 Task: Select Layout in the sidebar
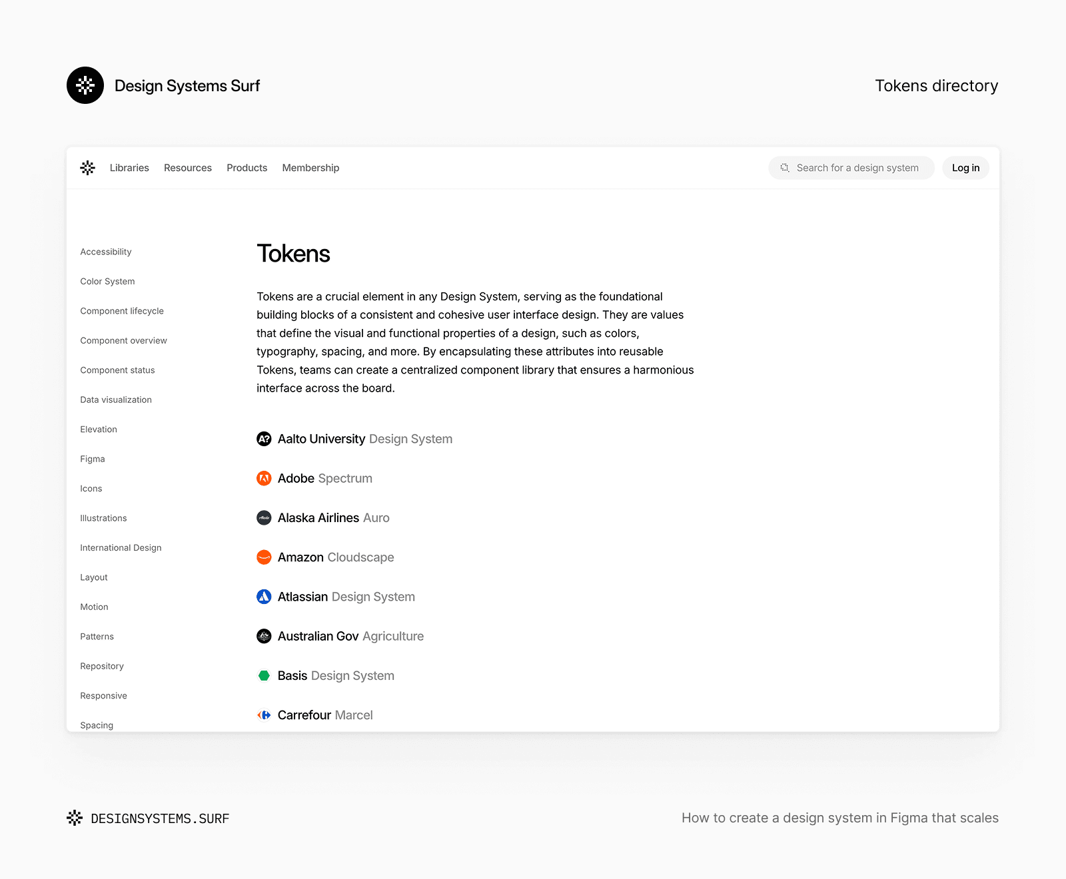94,577
